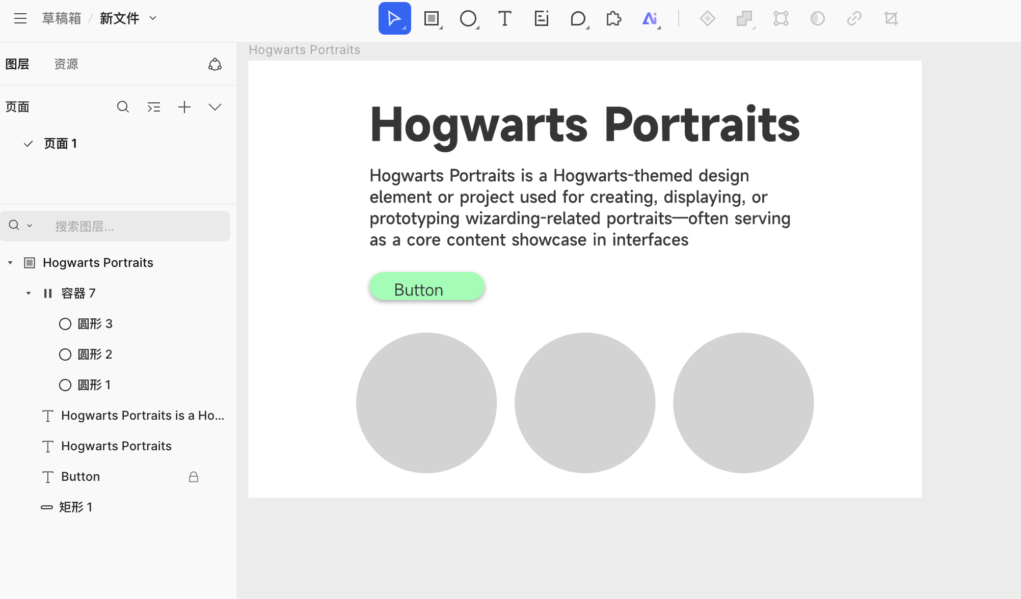
Task: Click the search pages magnifier icon
Action: tap(123, 107)
